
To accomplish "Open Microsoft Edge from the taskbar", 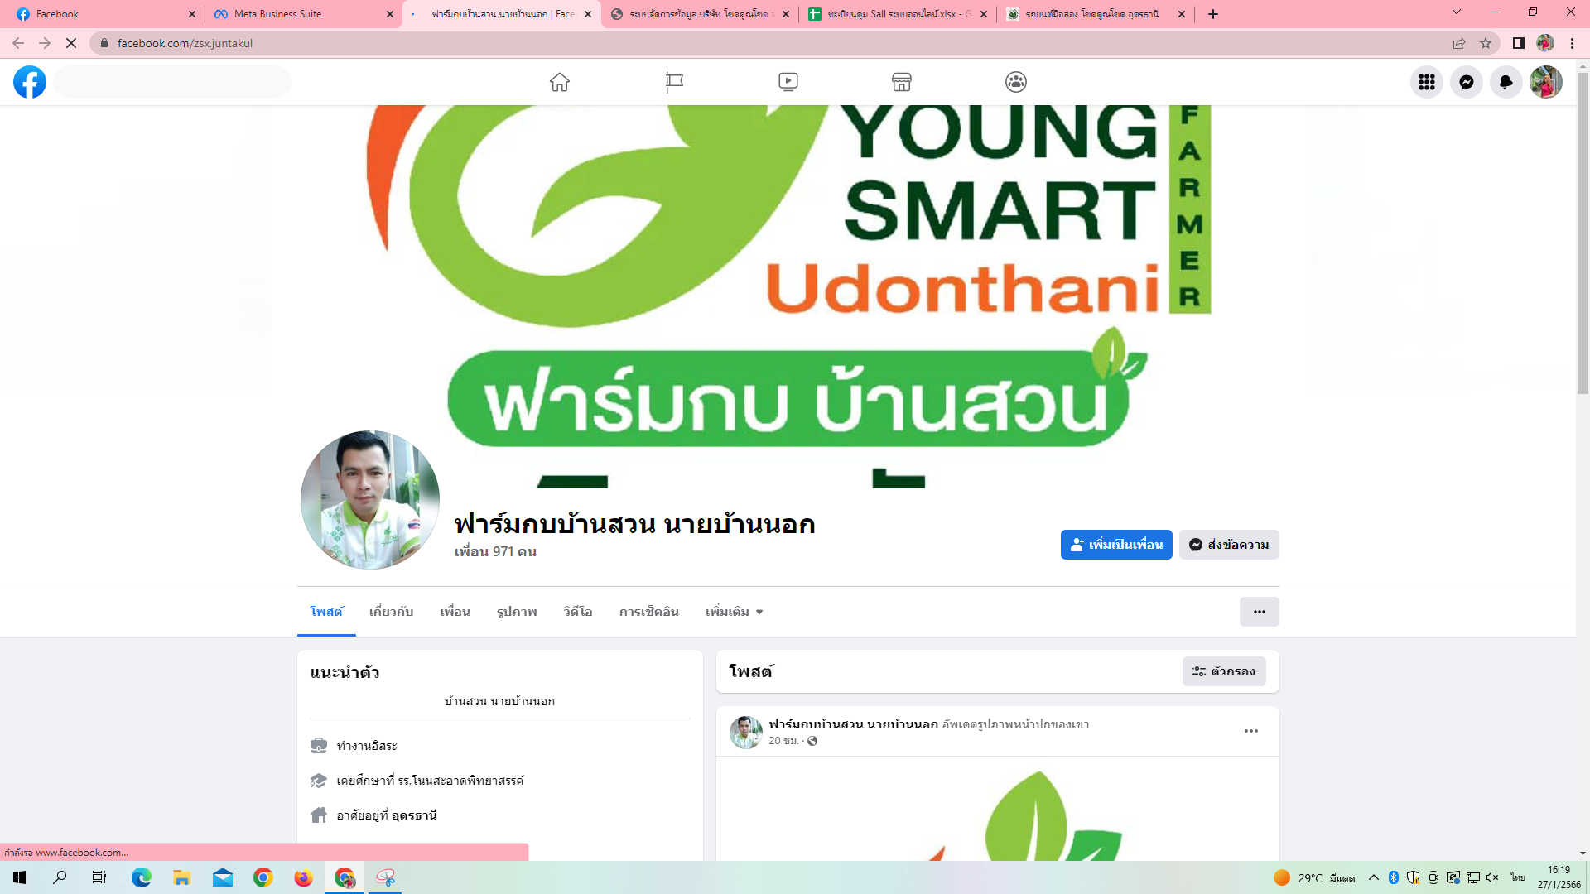I will [x=141, y=877].
